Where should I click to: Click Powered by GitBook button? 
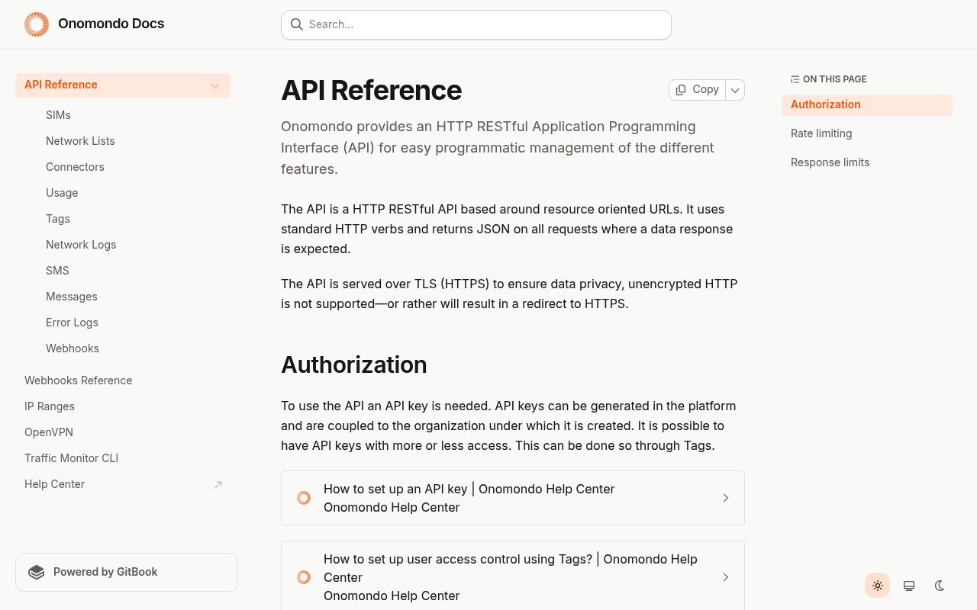click(127, 572)
